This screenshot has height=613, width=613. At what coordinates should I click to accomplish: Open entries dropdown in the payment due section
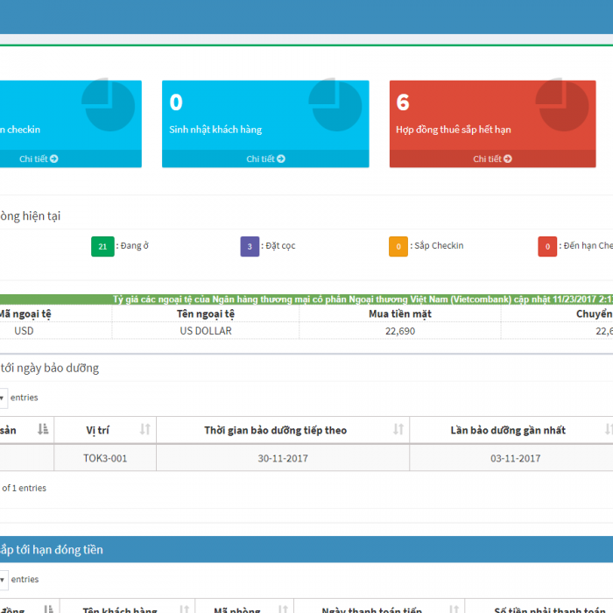[x=3, y=580]
